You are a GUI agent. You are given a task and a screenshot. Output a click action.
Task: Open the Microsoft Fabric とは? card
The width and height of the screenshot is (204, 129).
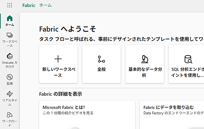(x=87, y=115)
